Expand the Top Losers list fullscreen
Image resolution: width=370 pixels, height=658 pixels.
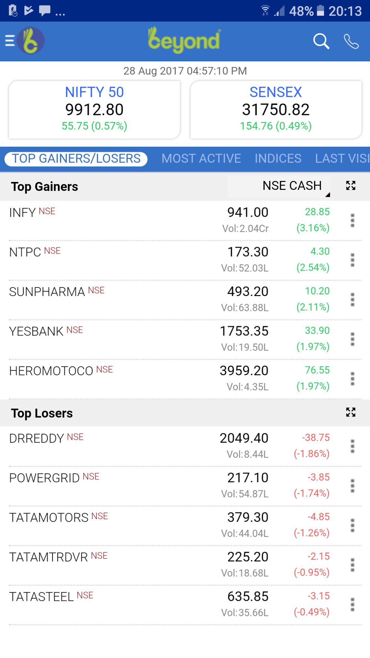click(350, 412)
